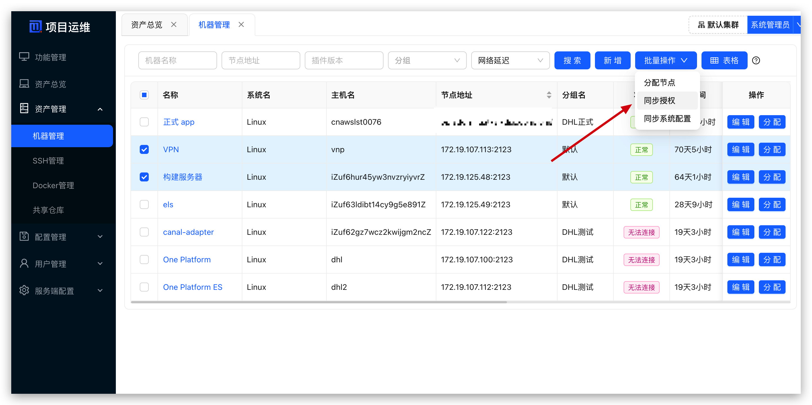
Task: Open SSH管理 in the sidebar
Action: tap(48, 161)
